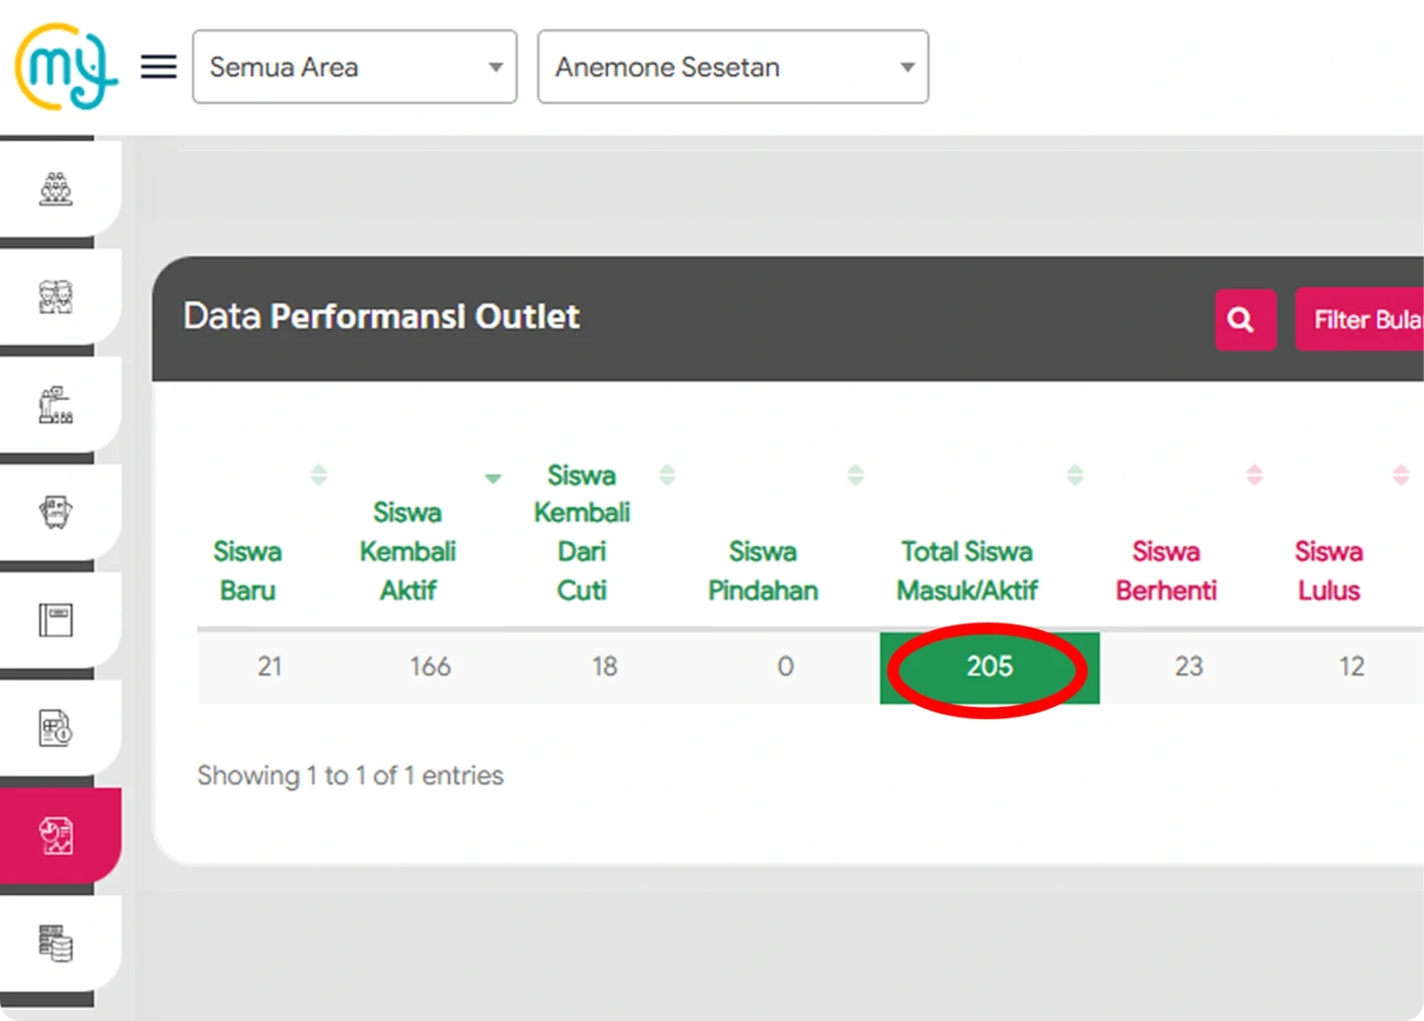The image size is (1424, 1021).
Task: Click the Filter Bulan button
Action: tap(1372, 320)
